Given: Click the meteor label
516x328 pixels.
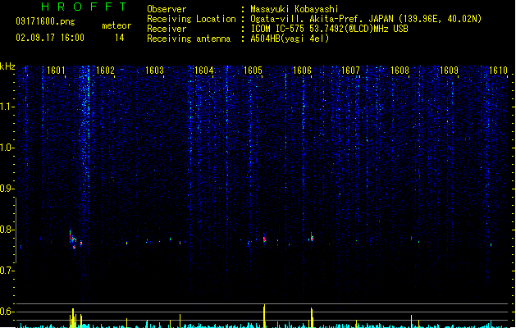Looking at the screenshot, I should pos(116,25).
